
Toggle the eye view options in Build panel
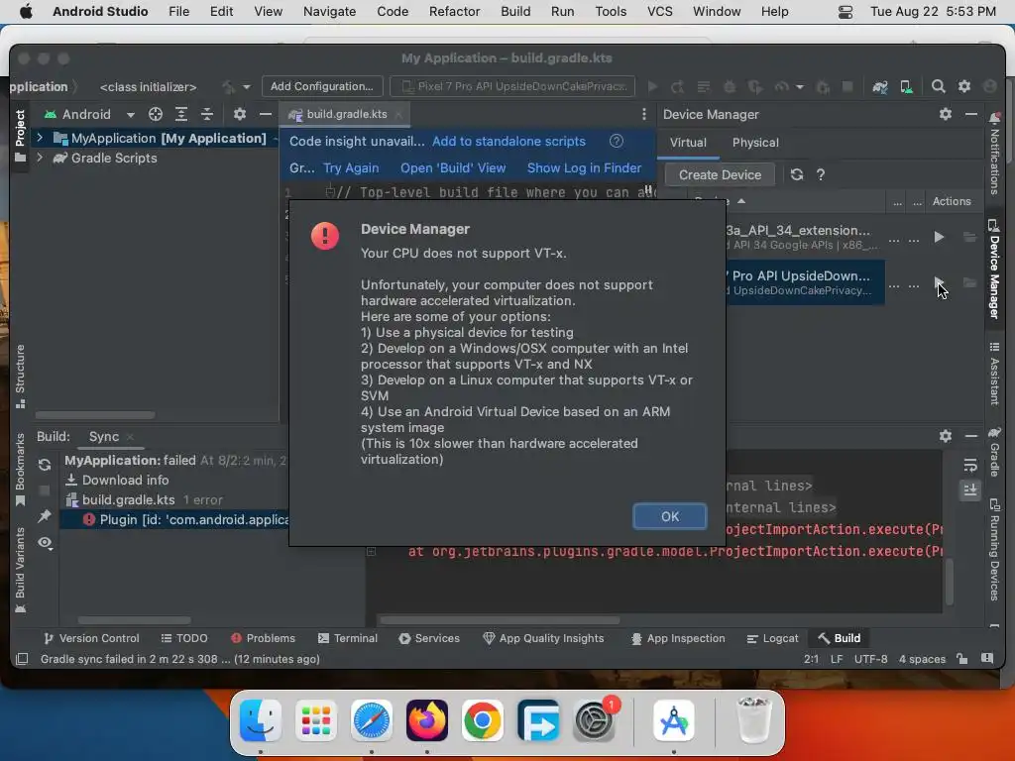click(x=44, y=542)
